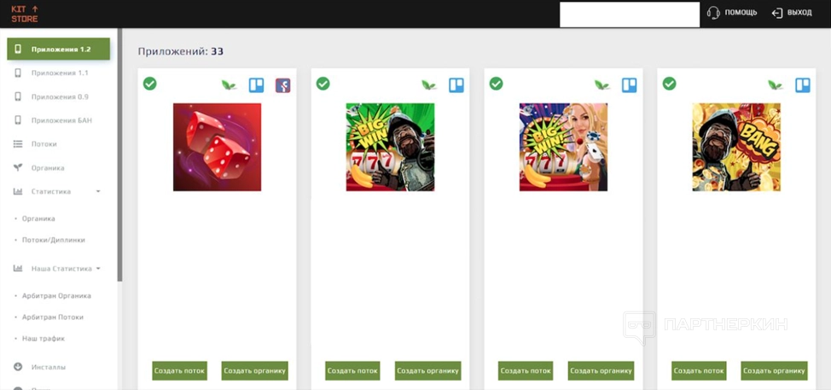Open Bang miner app thumbnail

(x=736, y=147)
